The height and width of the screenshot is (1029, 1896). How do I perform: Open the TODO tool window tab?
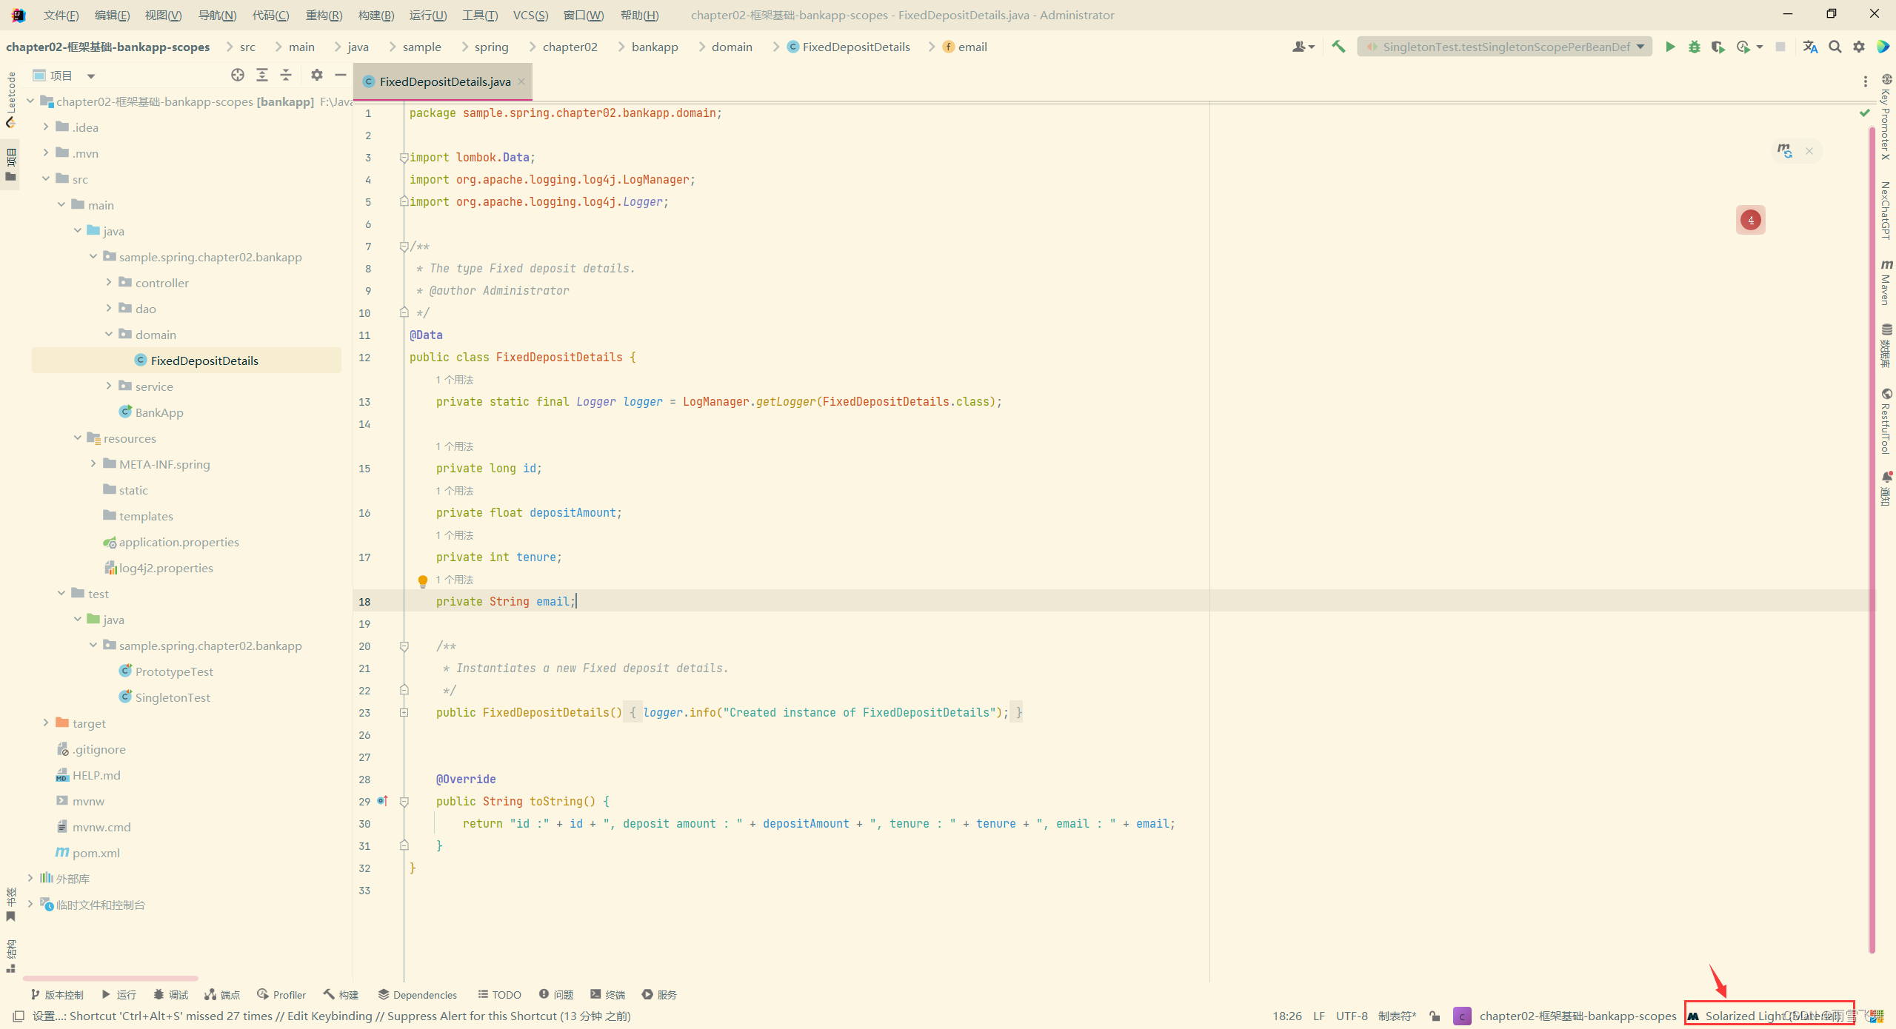[500, 994]
